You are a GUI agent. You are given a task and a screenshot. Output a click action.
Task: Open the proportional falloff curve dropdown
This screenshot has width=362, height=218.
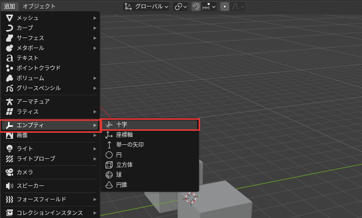pyautogui.click(x=237, y=7)
